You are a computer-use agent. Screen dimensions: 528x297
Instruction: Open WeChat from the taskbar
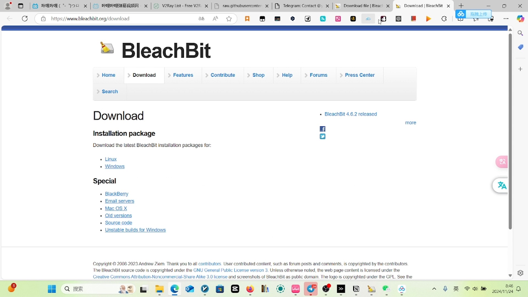tap(386, 289)
